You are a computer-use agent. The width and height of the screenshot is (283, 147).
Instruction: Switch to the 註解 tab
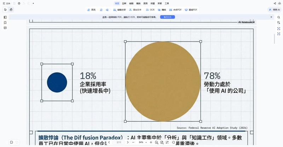click(124, 4)
